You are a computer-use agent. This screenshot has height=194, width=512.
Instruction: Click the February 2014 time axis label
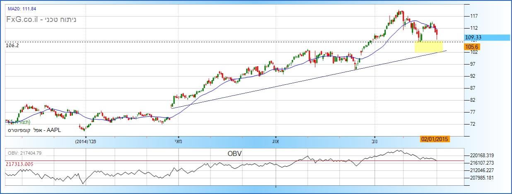pos(86,141)
